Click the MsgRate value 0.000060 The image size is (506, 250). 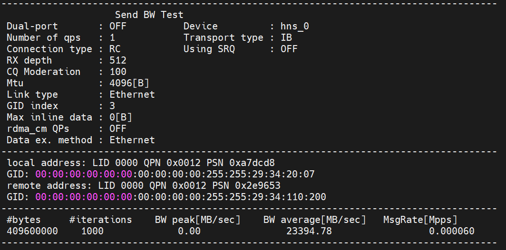tap(451, 231)
